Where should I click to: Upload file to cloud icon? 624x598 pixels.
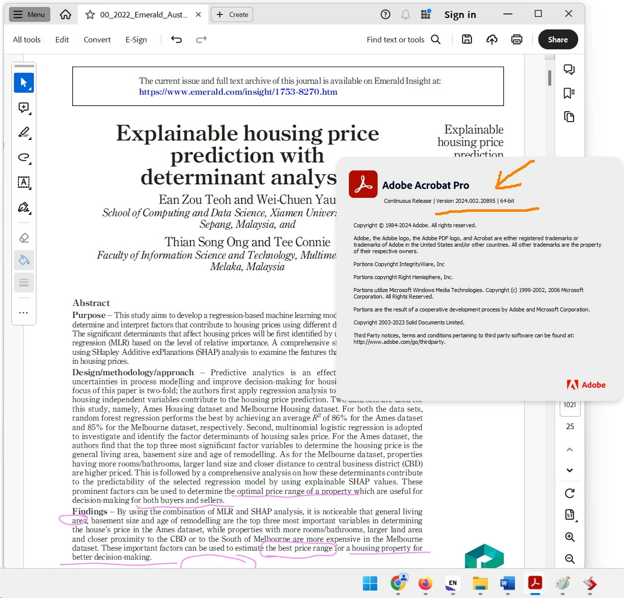(x=492, y=39)
